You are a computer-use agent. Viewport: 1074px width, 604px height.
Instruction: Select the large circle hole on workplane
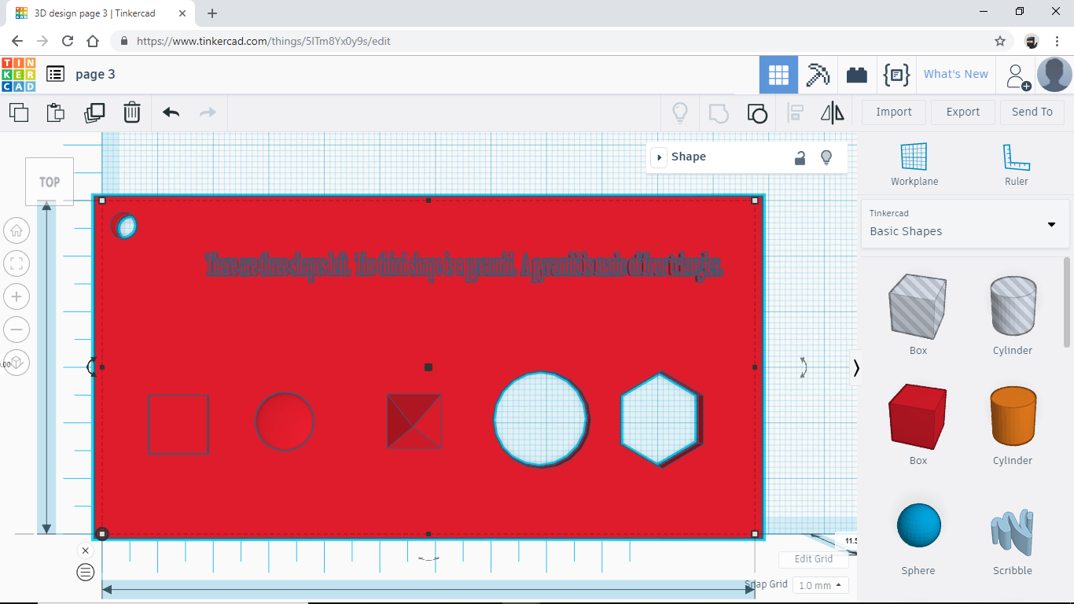pos(541,418)
